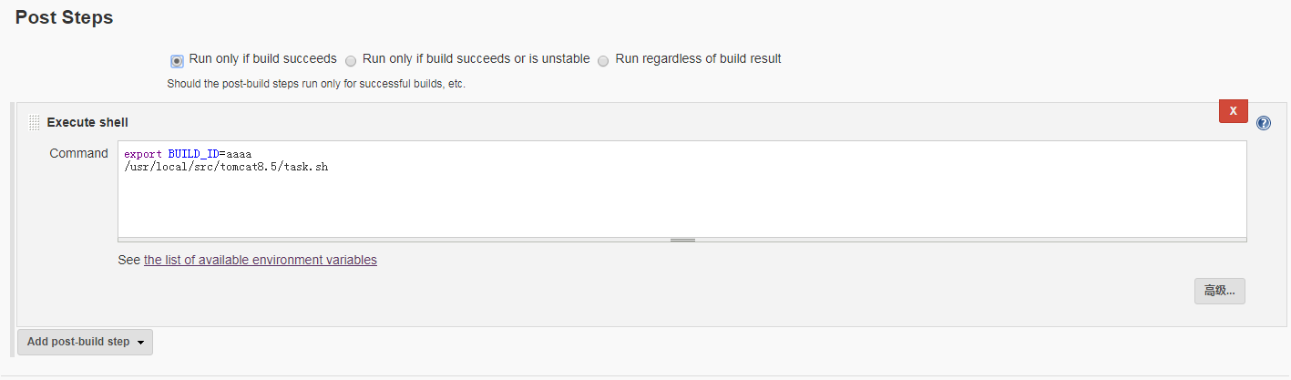Screen dimensions: 1291x380
Task: Click the Execute shell step title
Action: [87, 122]
